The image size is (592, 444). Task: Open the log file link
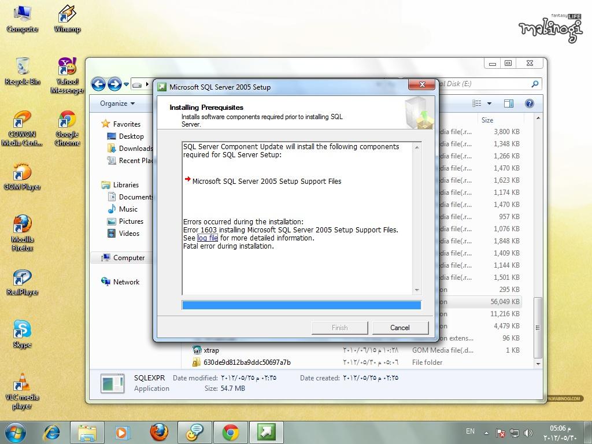(x=208, y=238)
